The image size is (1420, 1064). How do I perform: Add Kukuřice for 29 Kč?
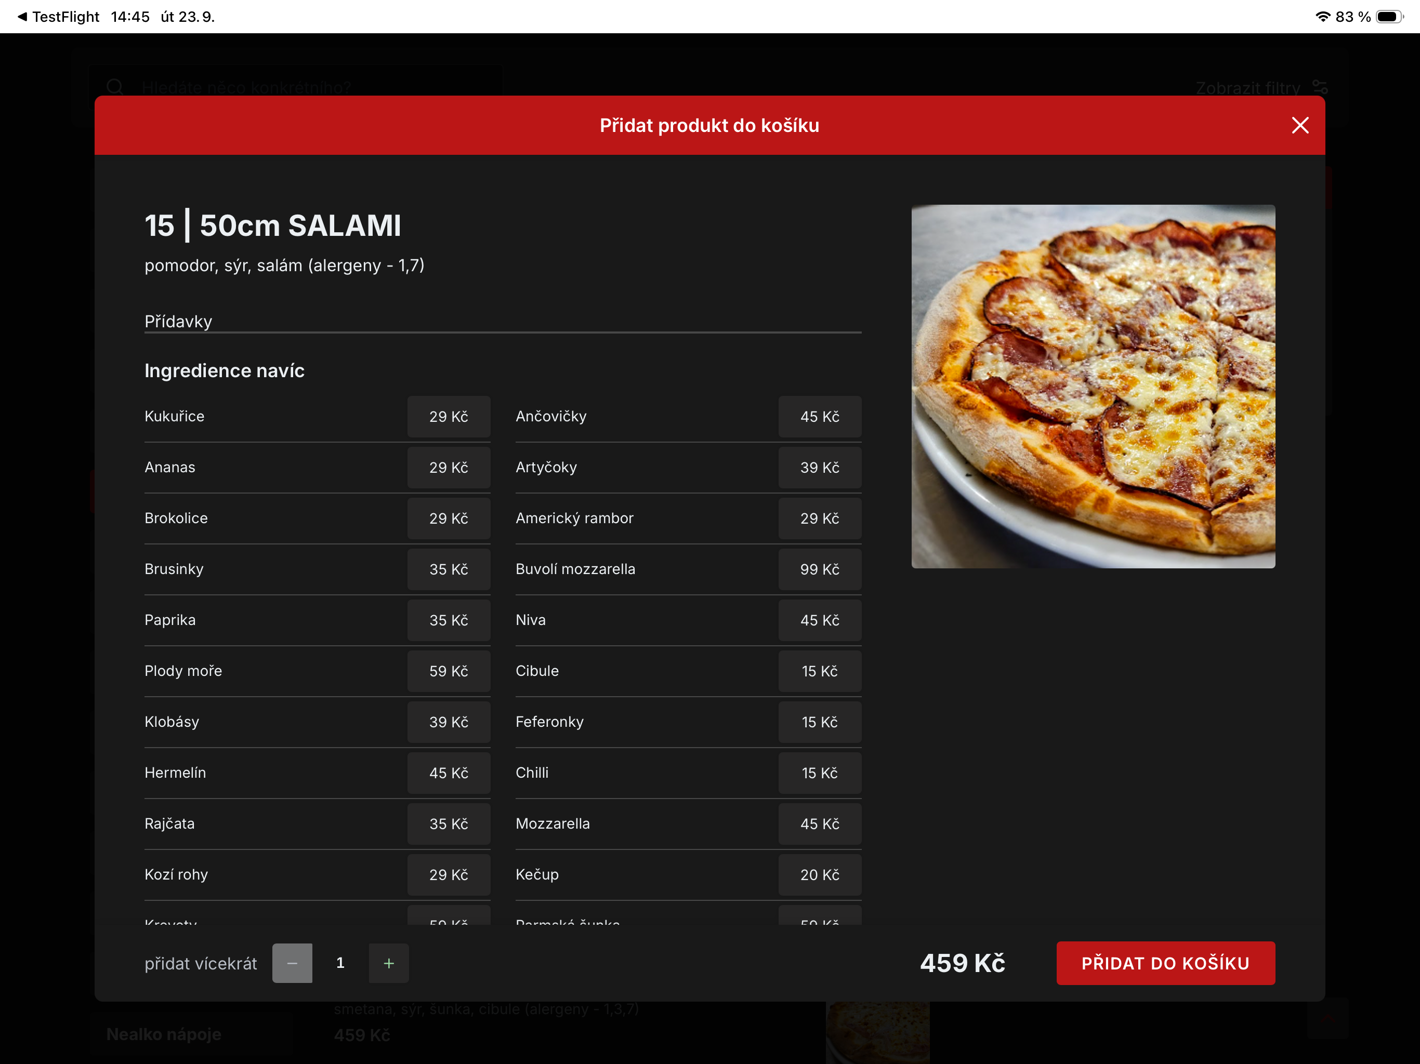pyautogui.click(x=449, y=417)
